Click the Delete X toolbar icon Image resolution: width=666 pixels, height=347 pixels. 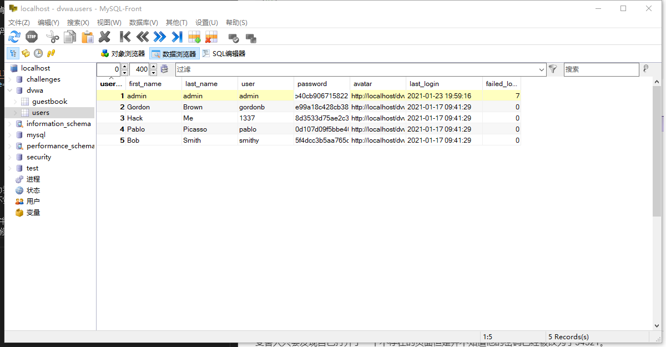tap(105, 37)
